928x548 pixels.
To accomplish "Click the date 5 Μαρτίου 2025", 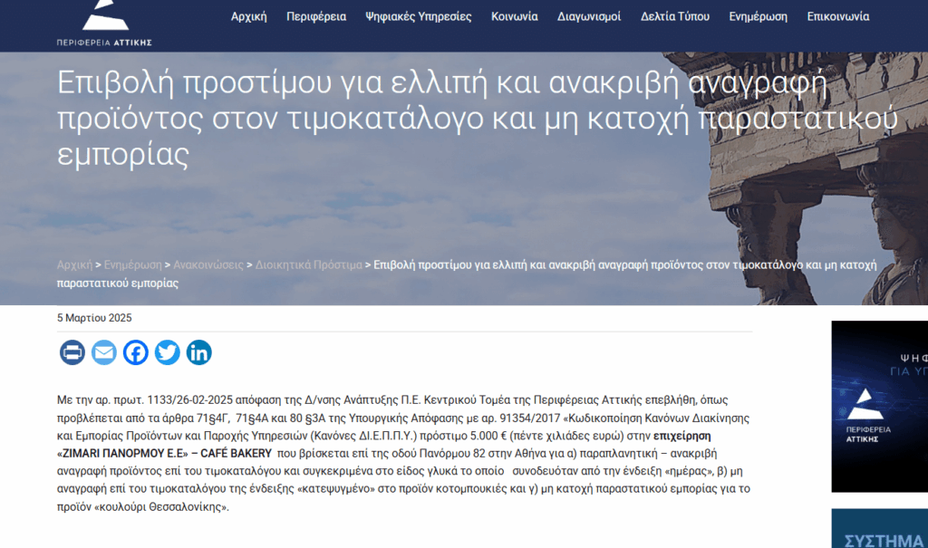I will (94, 318).
